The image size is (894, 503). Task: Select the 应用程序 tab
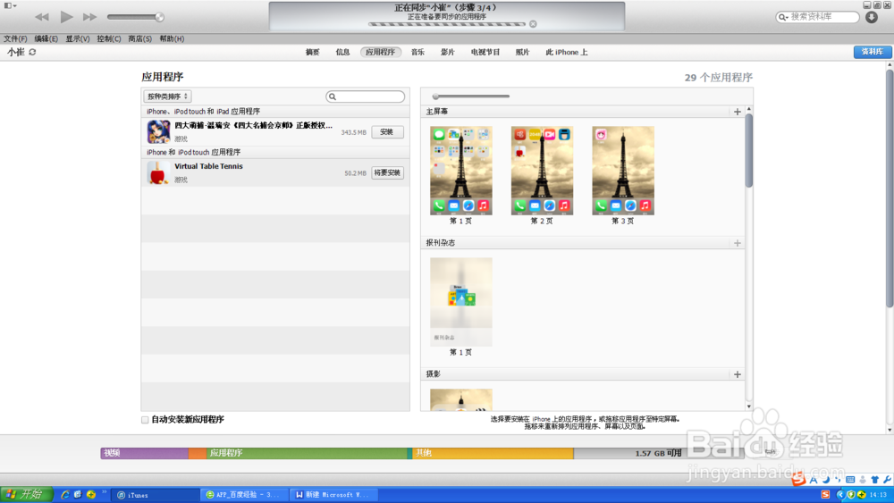pos(380,52)
